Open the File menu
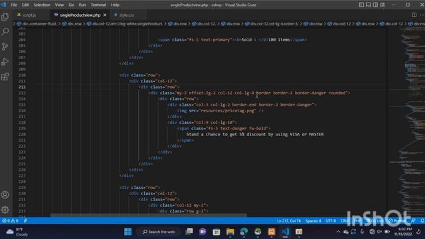The width and height of the screenshot is (425, 239). click(x=14, y=5)
